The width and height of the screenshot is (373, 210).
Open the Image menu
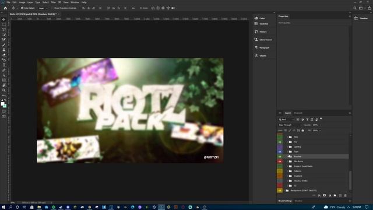point(22,2)
